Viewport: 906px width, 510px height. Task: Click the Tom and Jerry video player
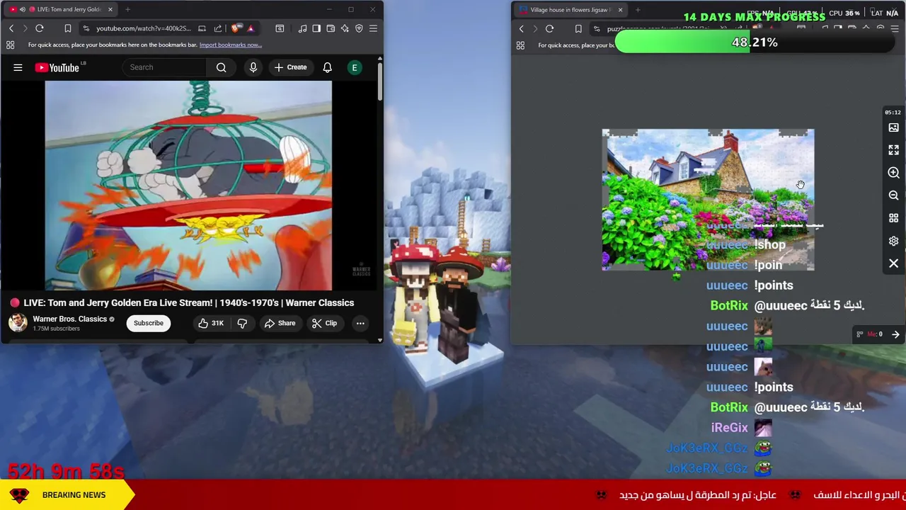188,186
